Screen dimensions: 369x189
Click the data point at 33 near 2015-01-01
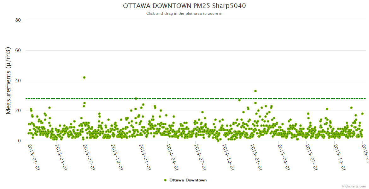pyautogui.click(x=255, y=91)
